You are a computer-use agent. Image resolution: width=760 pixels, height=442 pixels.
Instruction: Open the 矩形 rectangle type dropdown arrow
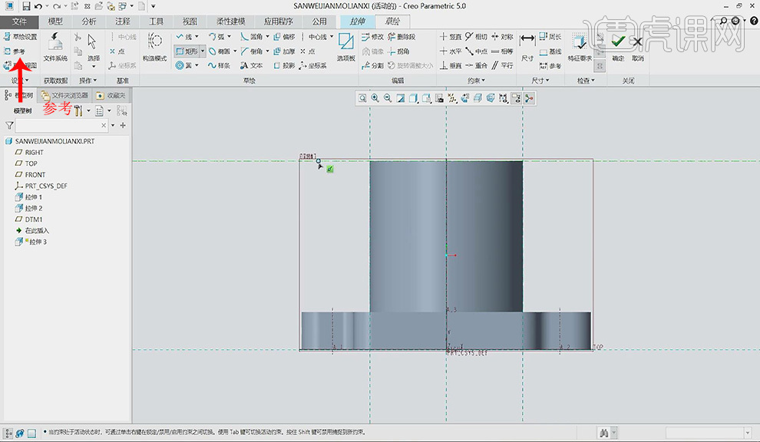tap(203, 51)
